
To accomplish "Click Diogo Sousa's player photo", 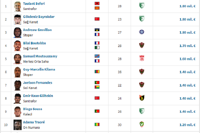I will click(18, 112).
